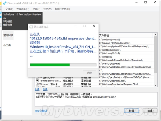Open the 文件(F) menu
The height and width of the screenshot is (121, 161).
9,9
